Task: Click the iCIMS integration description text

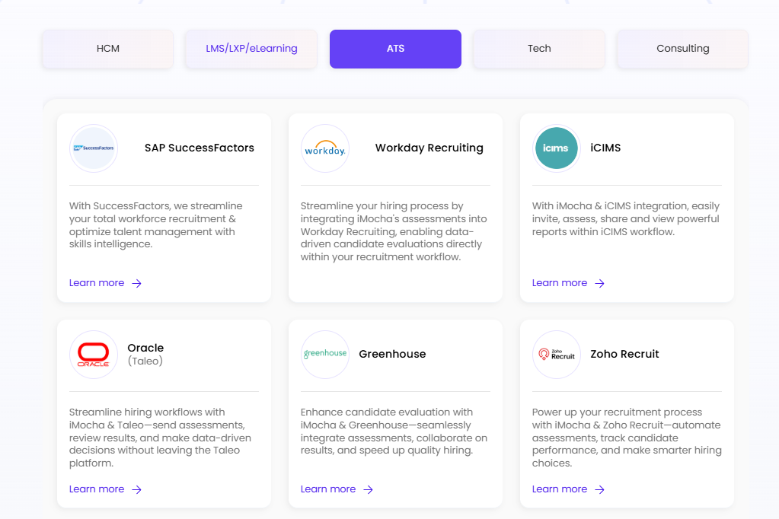Action: coord(626,218)
